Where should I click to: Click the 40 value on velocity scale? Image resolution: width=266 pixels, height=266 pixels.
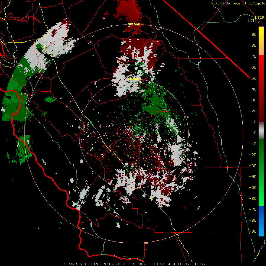click(254, 89)
